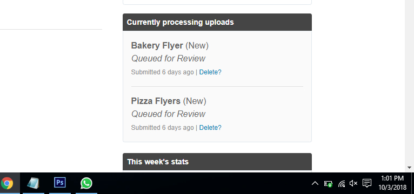Open WhatsApp from the taskbar
The height and width of the screenshot is (194, 414).
(86, 183)
